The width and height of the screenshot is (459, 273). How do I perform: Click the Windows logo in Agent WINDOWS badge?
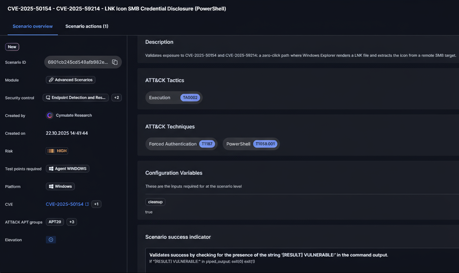point(51,169)
